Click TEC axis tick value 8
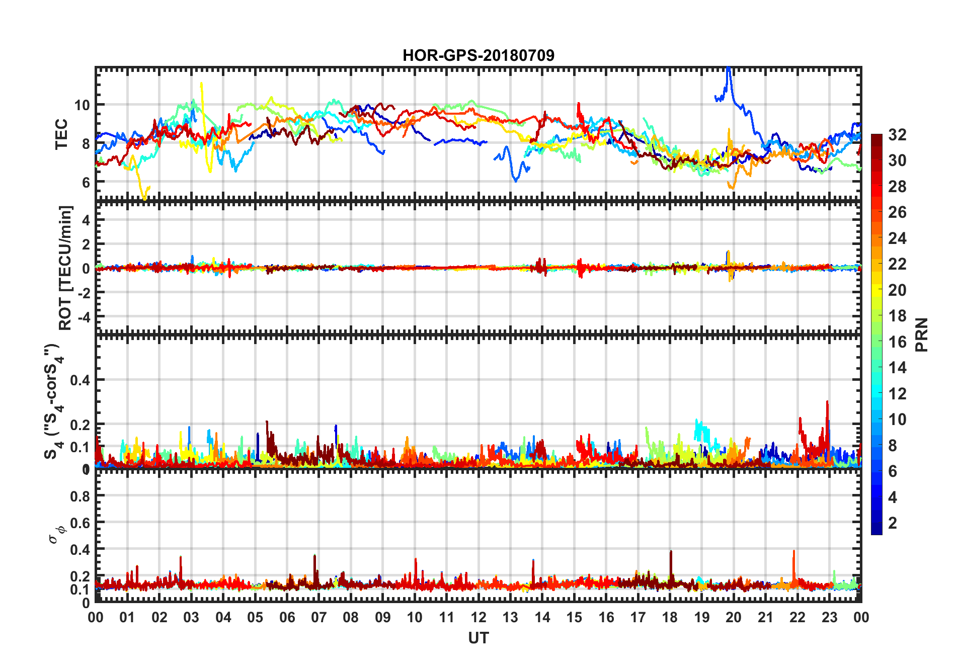This screenshot has width=957, height=669. (86, 144)
